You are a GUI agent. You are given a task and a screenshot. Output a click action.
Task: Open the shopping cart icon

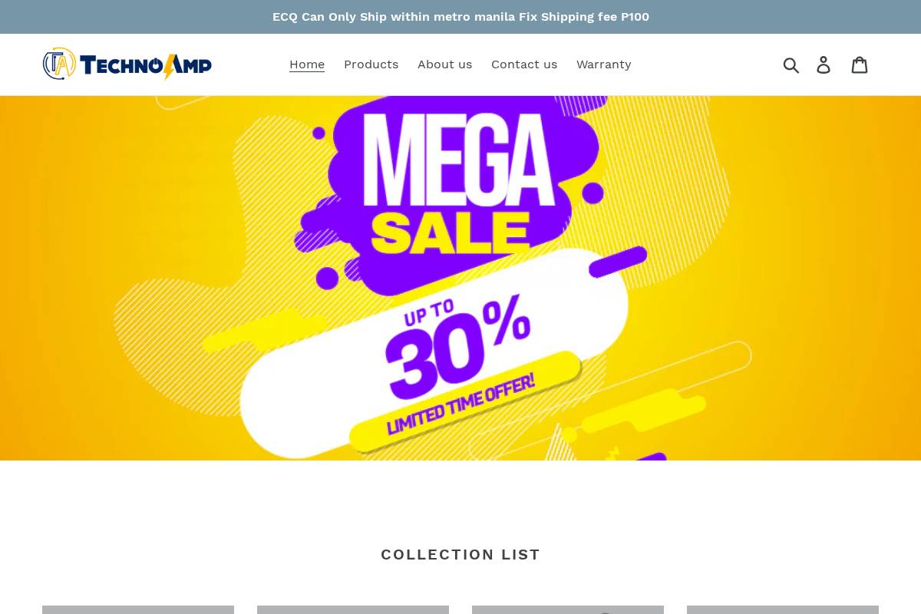click(860, 65)
